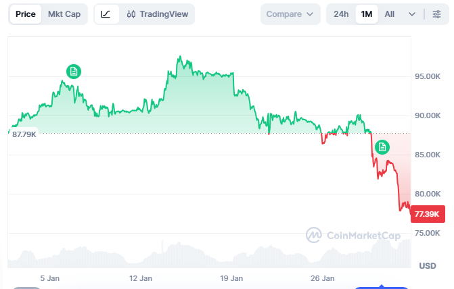Show the All time range
The height and width of the screenshot is (289, 454).
click(x=390, y=14)
